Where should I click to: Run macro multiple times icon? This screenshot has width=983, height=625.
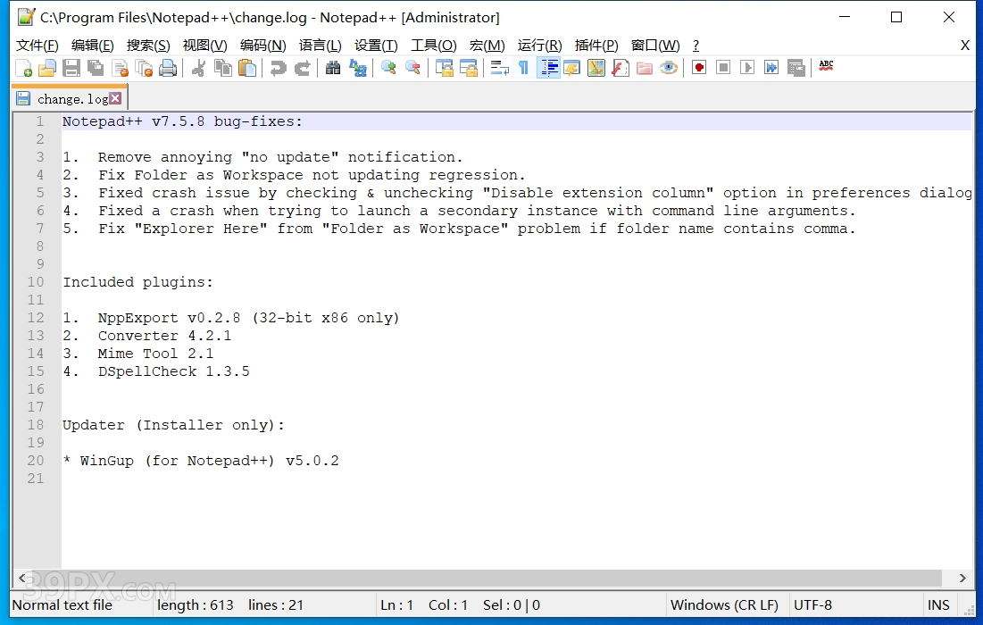tap(771, 68)
